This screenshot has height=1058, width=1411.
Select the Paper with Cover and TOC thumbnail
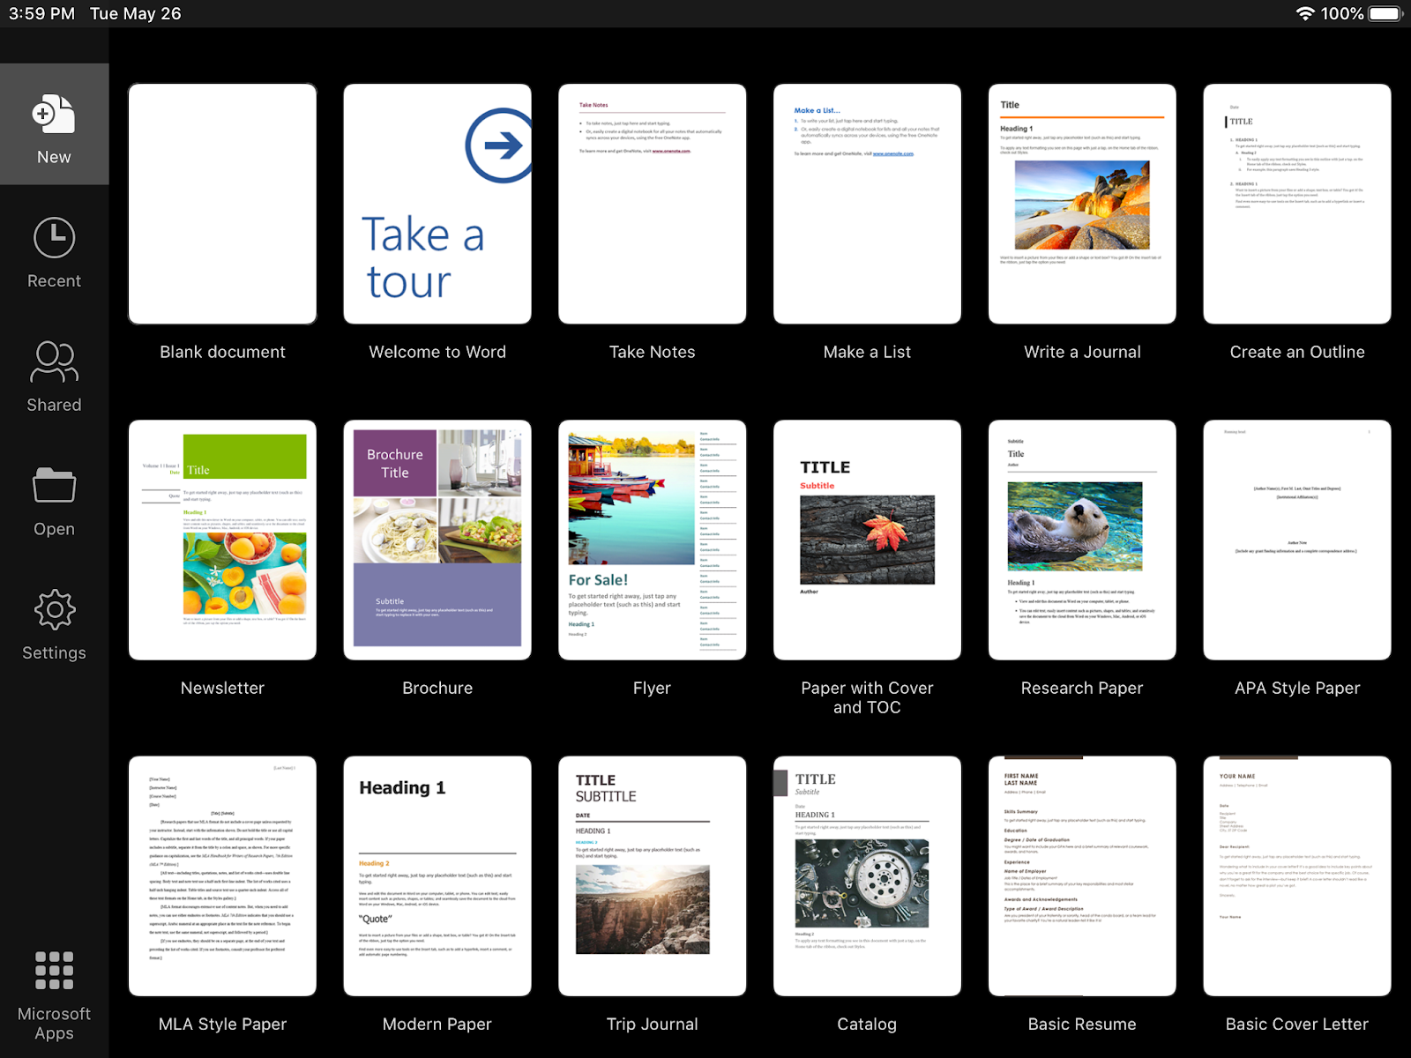(x=867, y=540)
